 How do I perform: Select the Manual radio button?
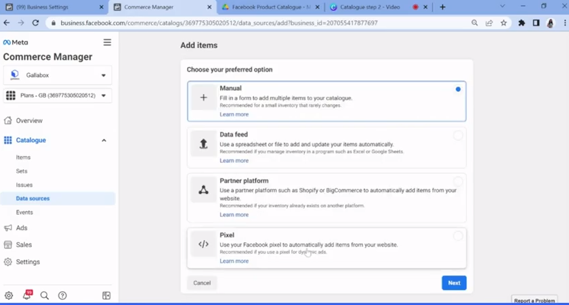click(x=458, y=89)
